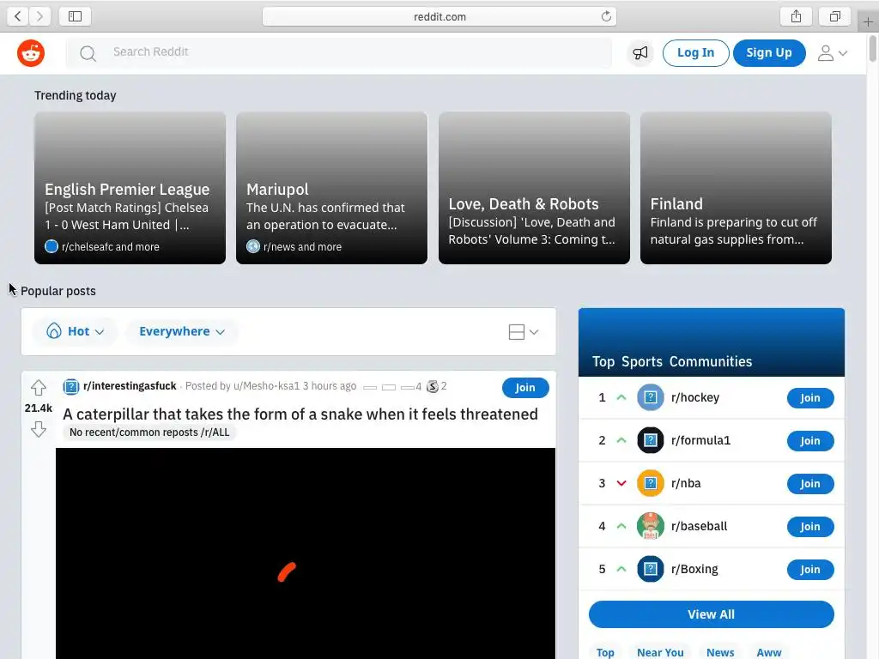Select the News category tab
This screenshot has width=879, height=659.
pyautogui.click(x=720, y=652)
